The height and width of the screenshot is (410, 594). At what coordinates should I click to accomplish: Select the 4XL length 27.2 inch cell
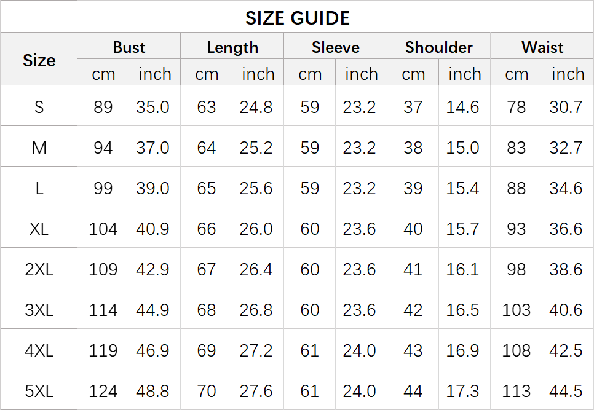[x=258, y=350]
